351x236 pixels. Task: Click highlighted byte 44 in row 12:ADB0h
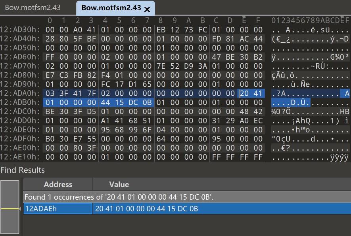(105, 102)
